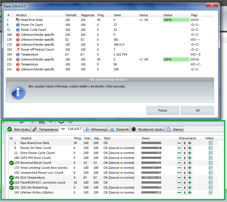The width and height of the screenshot is (227, 202).
Task: Click green check icon on SSD Life Remaining row
Action: tap(12, 187)
